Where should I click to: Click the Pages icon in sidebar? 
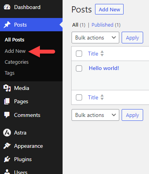coord(7,101)
